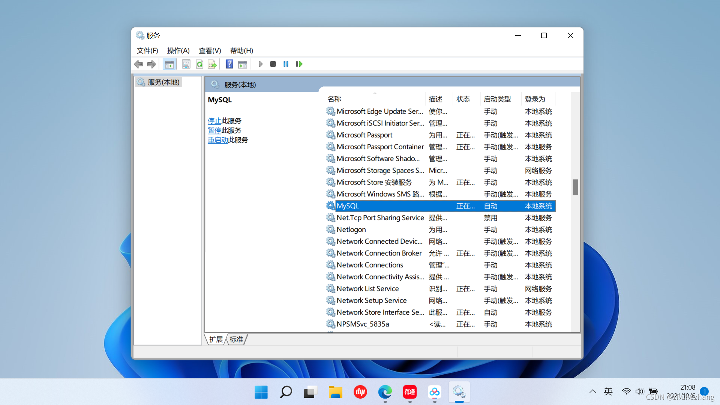Expand the hidden system tray chevron

pyautogui.click(x=592, y=391)
